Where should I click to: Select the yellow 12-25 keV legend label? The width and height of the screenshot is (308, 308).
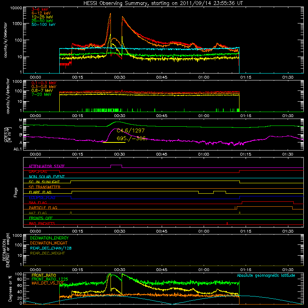[42, 17]
